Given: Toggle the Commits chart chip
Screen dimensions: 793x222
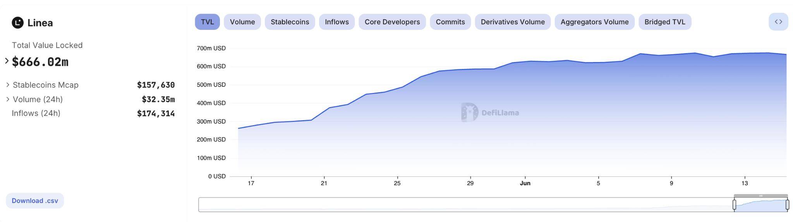Looking at the screenshot, I should click(450, 22).
